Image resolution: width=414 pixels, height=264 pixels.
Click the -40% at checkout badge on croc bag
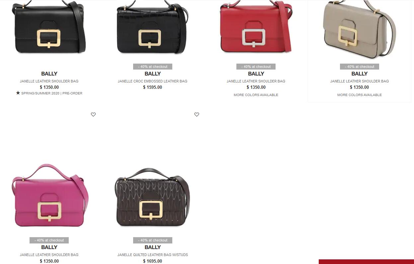click(x=153, y=67)
